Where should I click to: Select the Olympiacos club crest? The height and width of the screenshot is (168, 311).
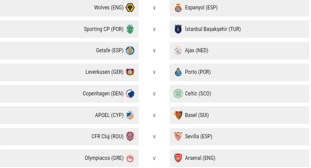[130, 158]
